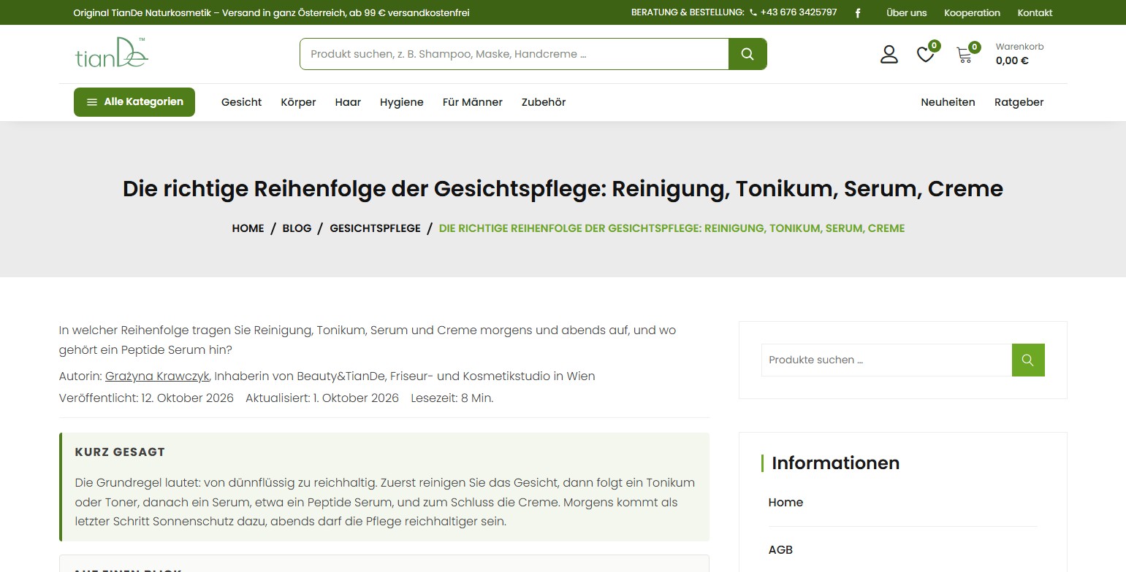
Task: Open the Kontakt link
Action: pos(1035,12)
